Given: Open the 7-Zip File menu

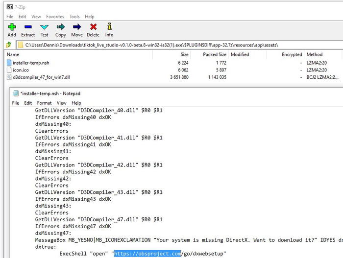Looking at the screenshot, I should 10,17.
